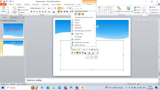
Task: Open the mini toolbar font size dropdown
Action: tap(82, 50)
